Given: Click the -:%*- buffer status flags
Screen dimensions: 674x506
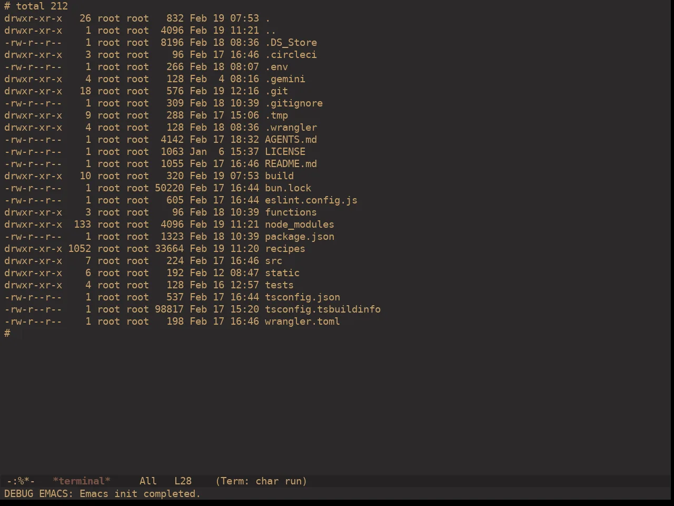Looking at the screenshot, I should [x=21, y=481].
